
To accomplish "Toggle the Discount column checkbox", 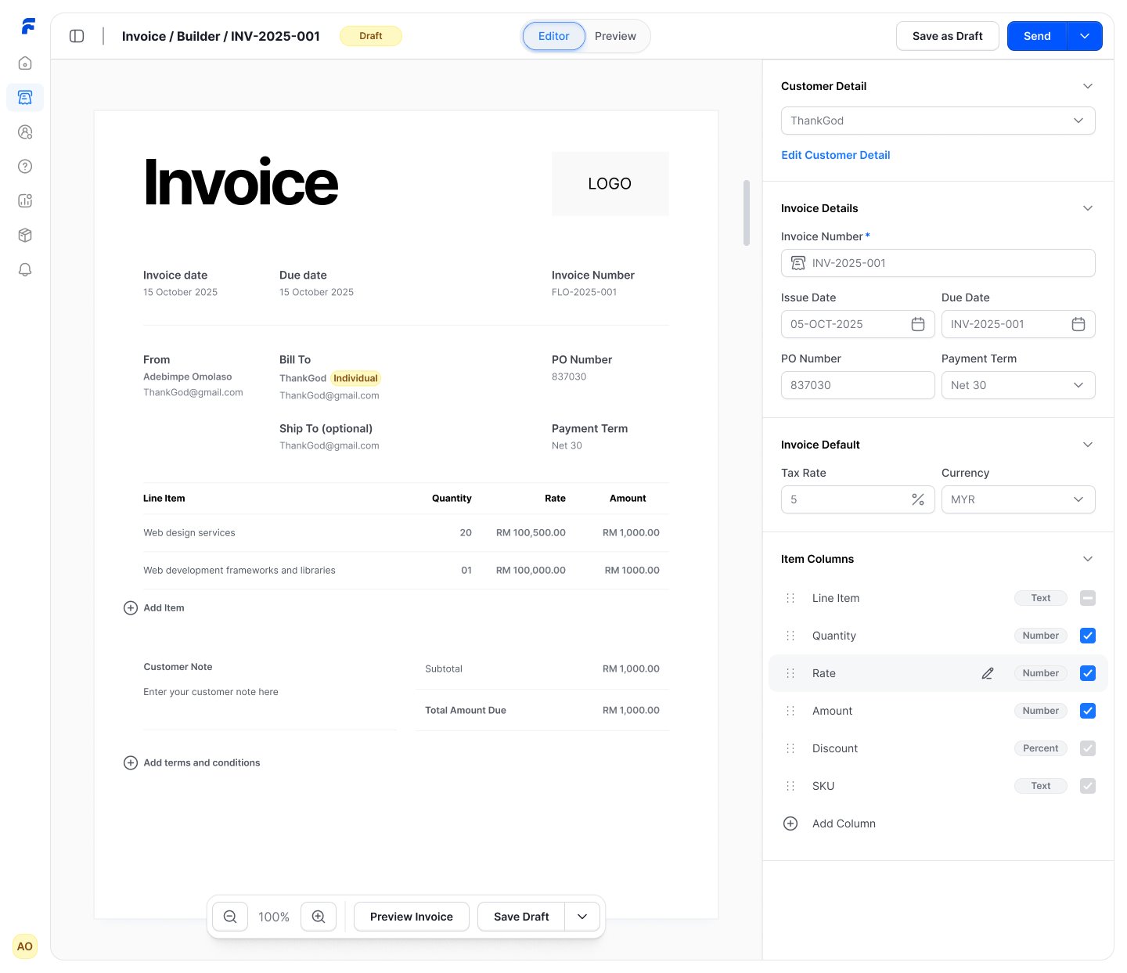I will (x=1088, y=748).
